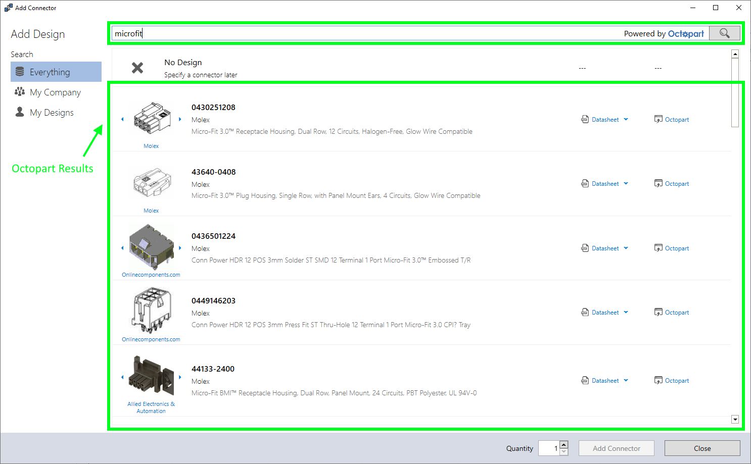Show previous image for part 44133-2400
This screenshot has width=751, height=464.
(x=122, y=377)
